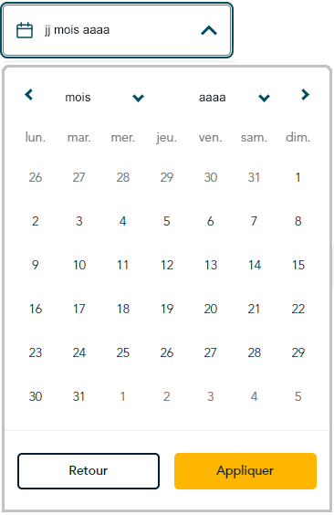Select greyed day 5 of next month
The height and width of the screenshot is (515, 334).
click(297, 396)
